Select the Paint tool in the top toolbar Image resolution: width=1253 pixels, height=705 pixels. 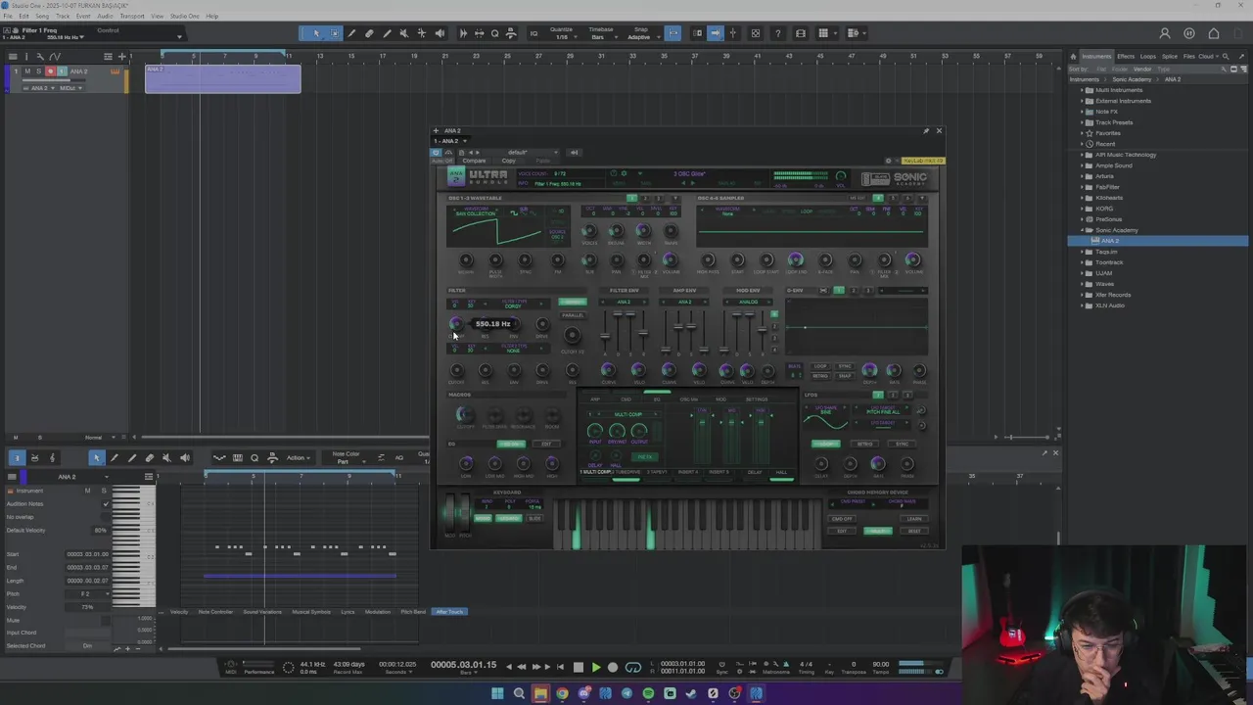point(387,33)
